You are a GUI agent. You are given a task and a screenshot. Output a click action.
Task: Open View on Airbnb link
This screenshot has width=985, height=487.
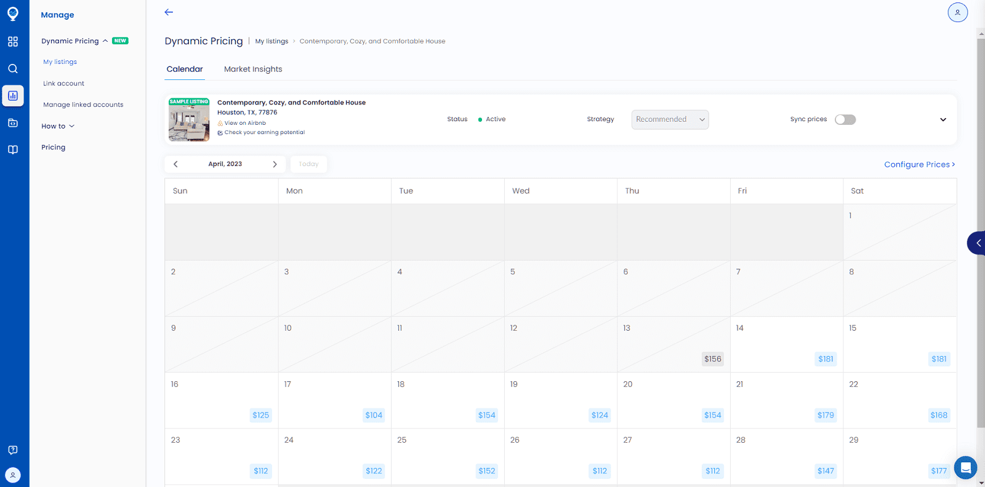(245, 123)
